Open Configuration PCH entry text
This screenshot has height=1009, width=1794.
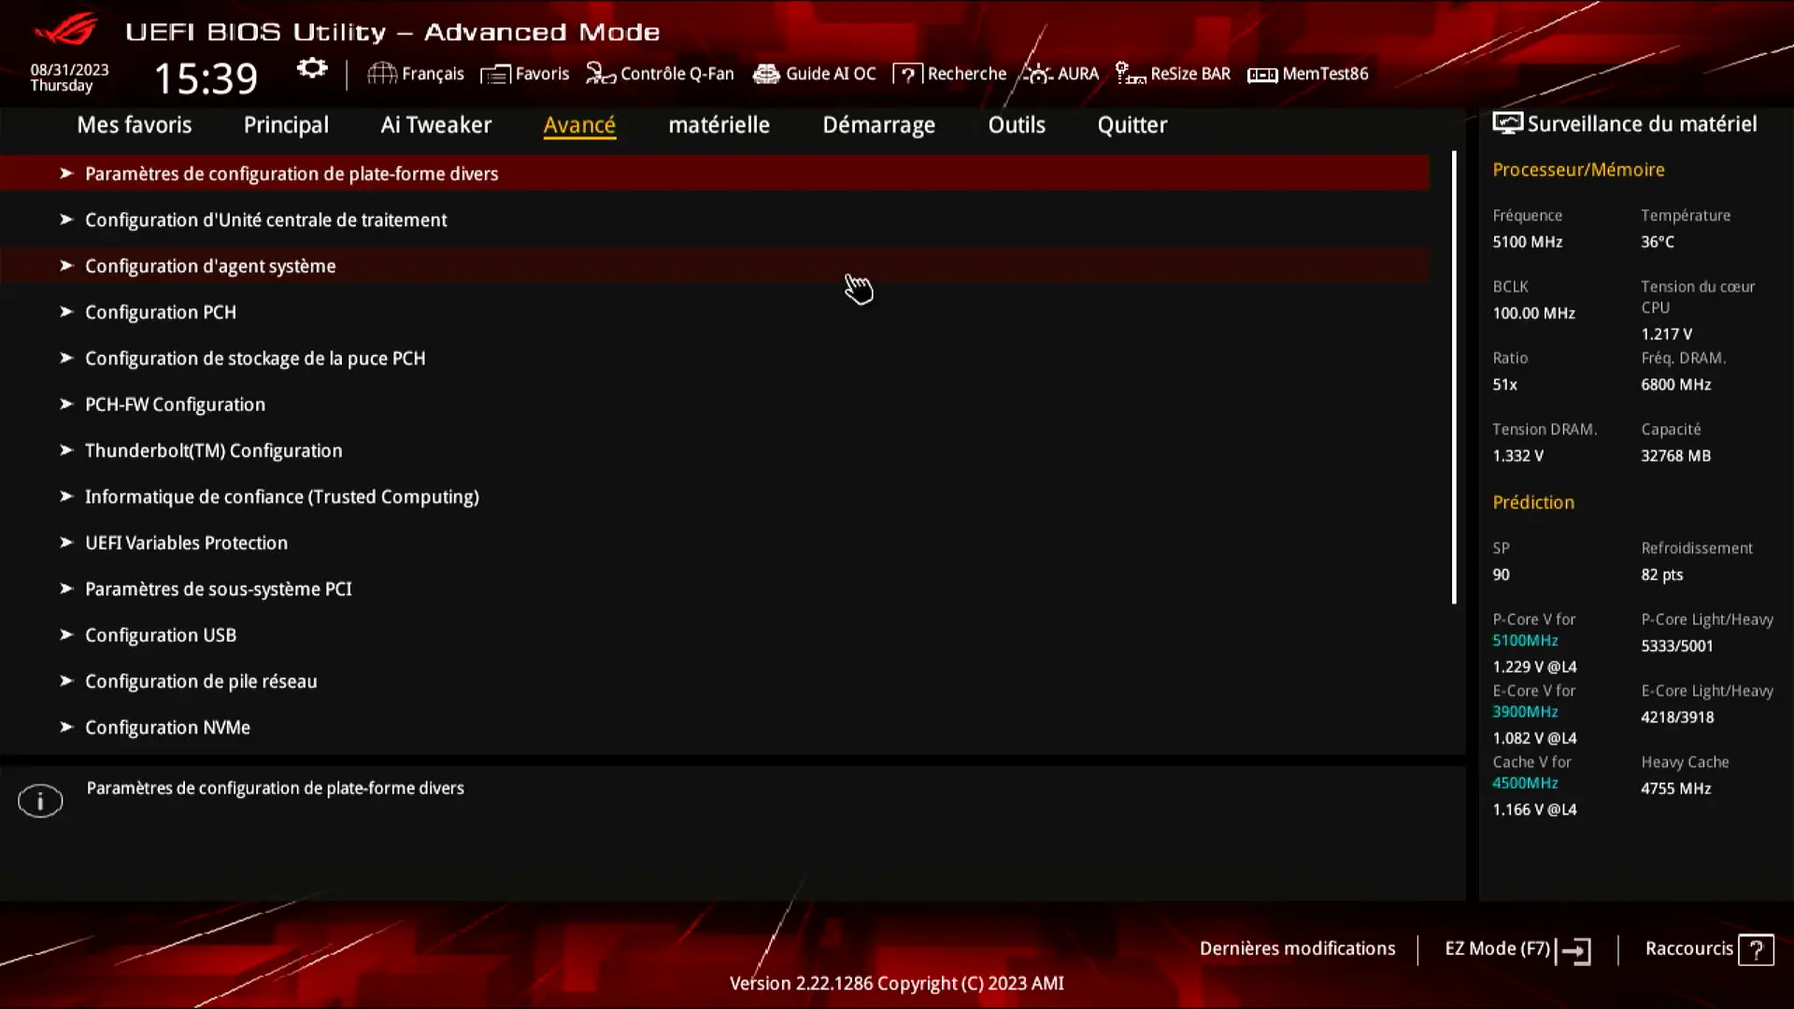(161, 312)
